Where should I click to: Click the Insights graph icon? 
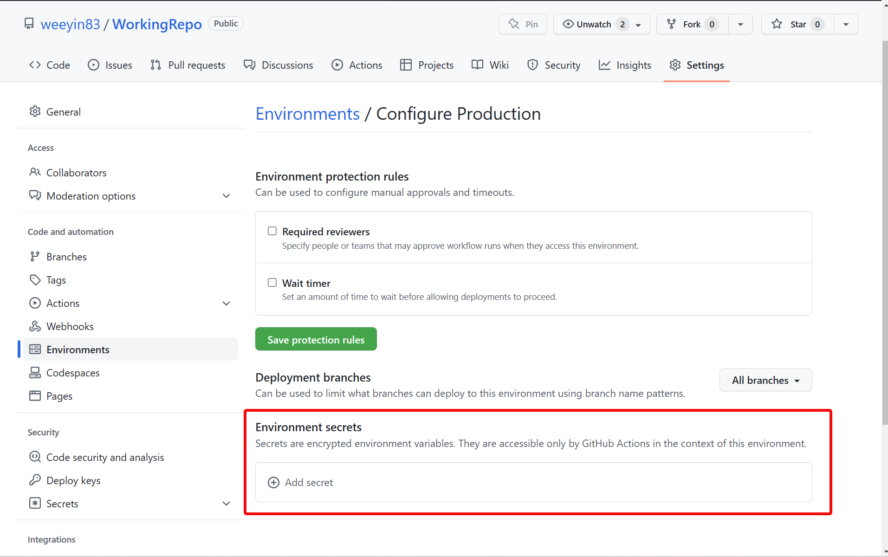(604, 65)
